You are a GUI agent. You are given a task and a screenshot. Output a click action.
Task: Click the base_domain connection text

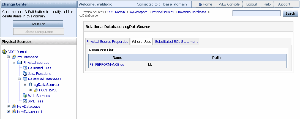coord(175,4)
